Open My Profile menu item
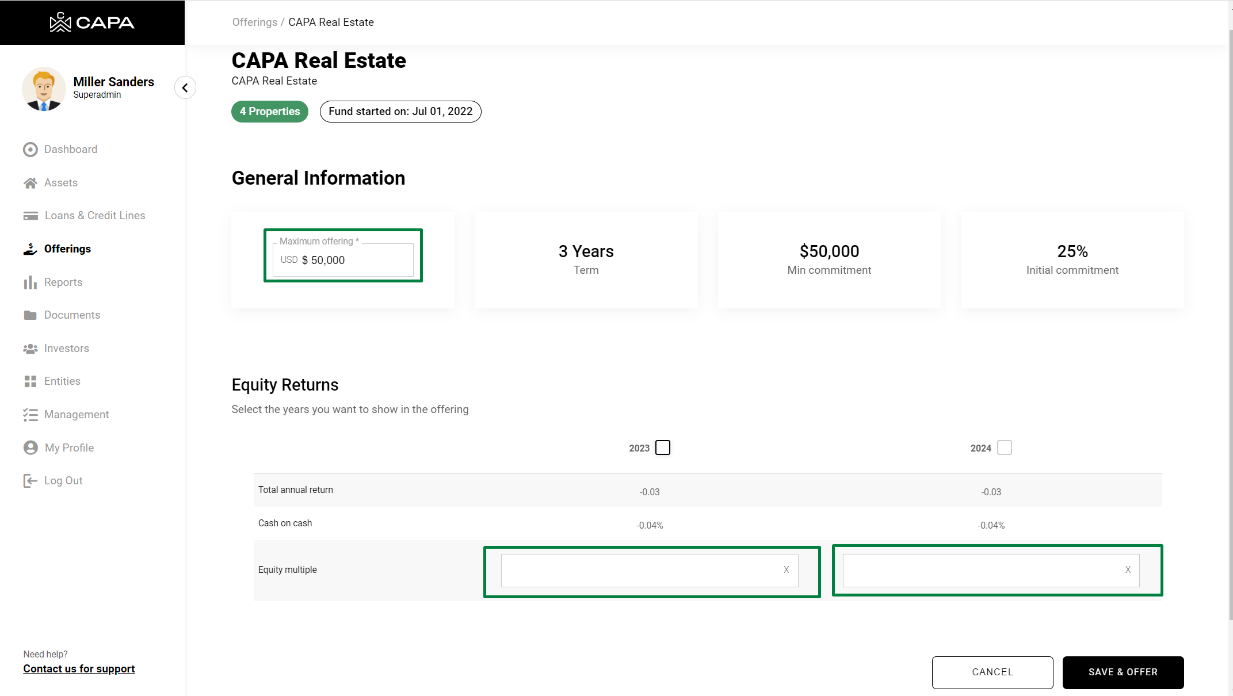 69,448
